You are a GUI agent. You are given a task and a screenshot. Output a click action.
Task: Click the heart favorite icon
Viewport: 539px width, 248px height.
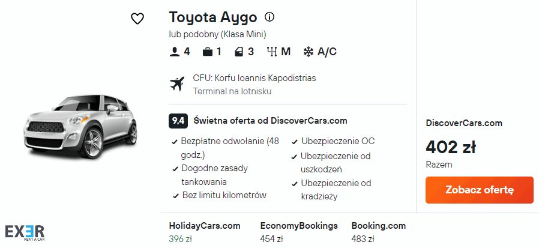pos(137,19)
